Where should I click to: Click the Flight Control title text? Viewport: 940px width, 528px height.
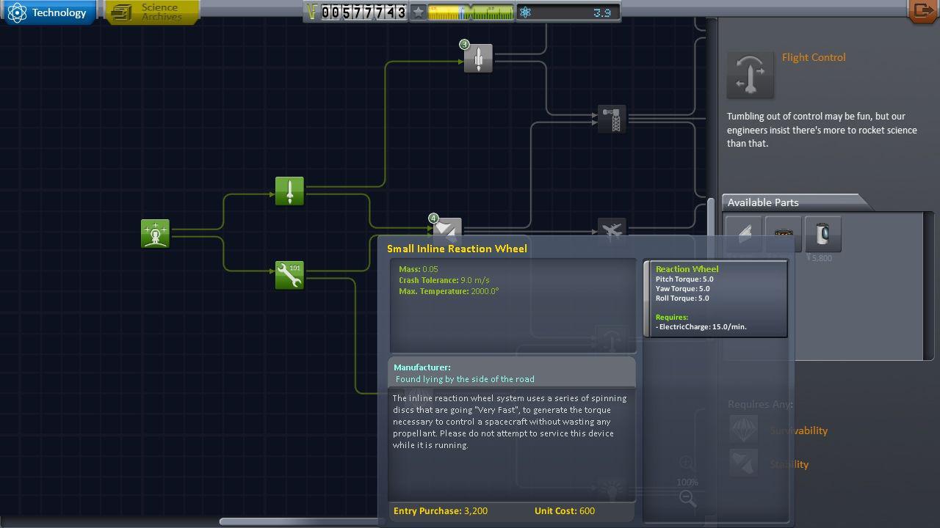tap(814, 57)
